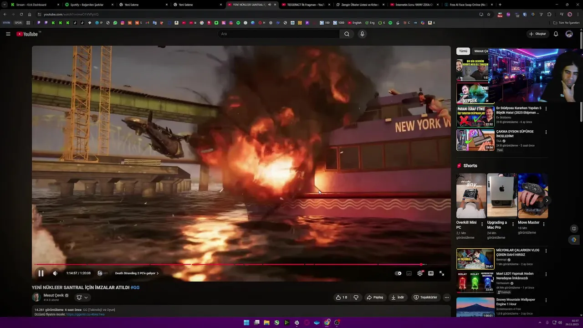The width and height of the screenshot is (583, 328).
Task: Open options for Move Master short
Action: click(x=543, y=224)
